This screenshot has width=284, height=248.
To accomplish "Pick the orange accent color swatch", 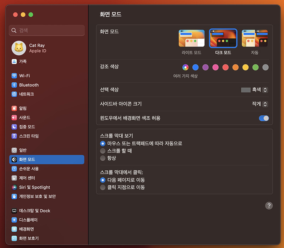I will tap(235, 67).
